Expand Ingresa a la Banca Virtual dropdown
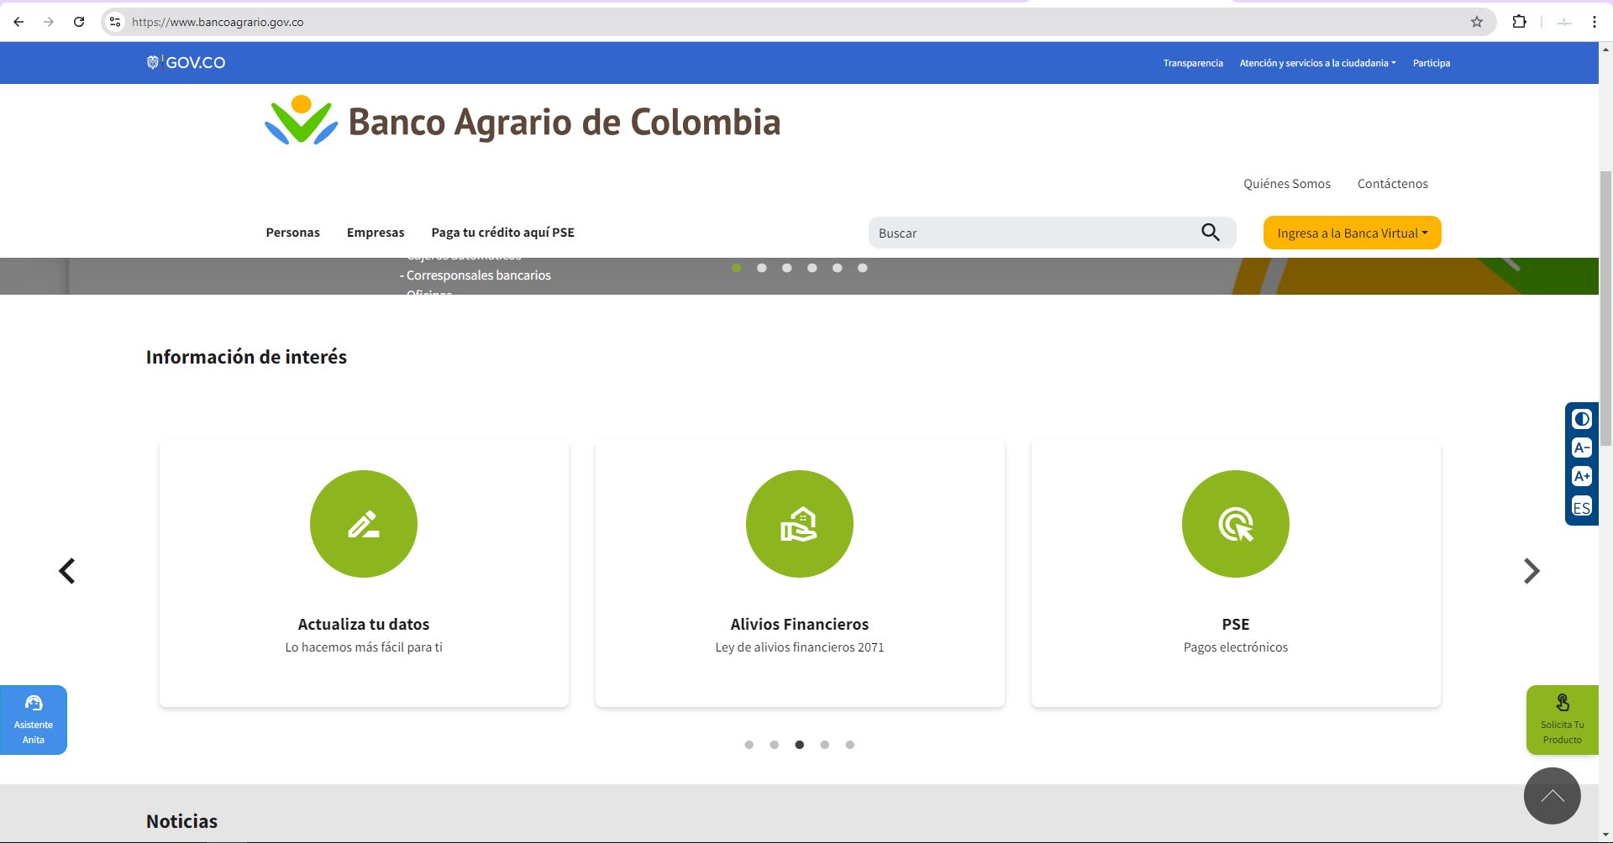This screenshot has width=1613, height=843. point(1352,233)
